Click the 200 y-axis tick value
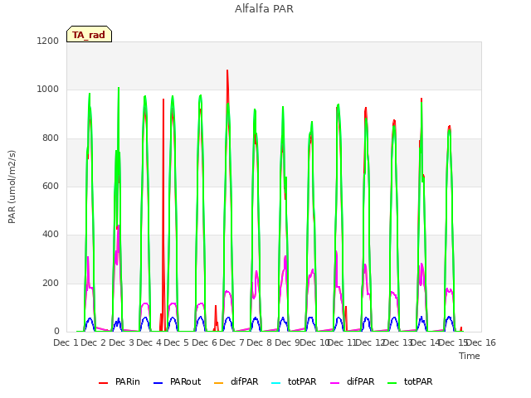The height and width of the screenshot is (398, 531). 51,283
